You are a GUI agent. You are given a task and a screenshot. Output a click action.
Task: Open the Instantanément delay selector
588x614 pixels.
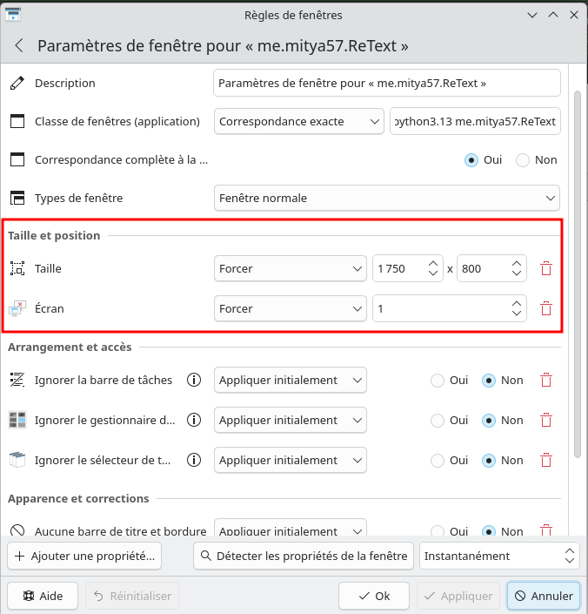point(498,556)
